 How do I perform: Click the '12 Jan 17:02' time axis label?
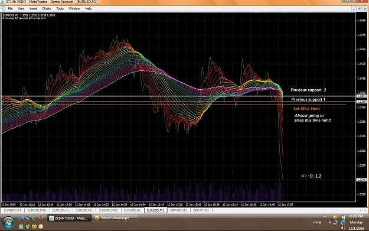(285, 204)
